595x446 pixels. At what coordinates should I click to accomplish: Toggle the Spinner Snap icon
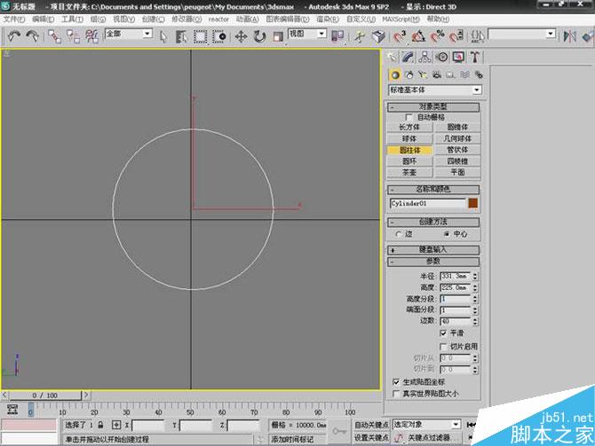[456, 36]
